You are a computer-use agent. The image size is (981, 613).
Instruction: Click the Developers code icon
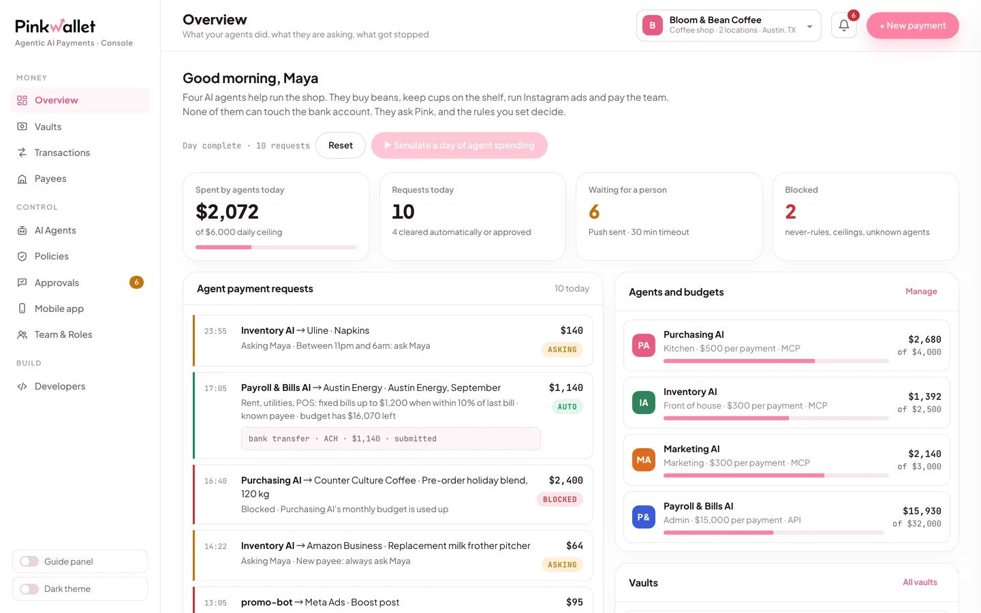(22, 387)
